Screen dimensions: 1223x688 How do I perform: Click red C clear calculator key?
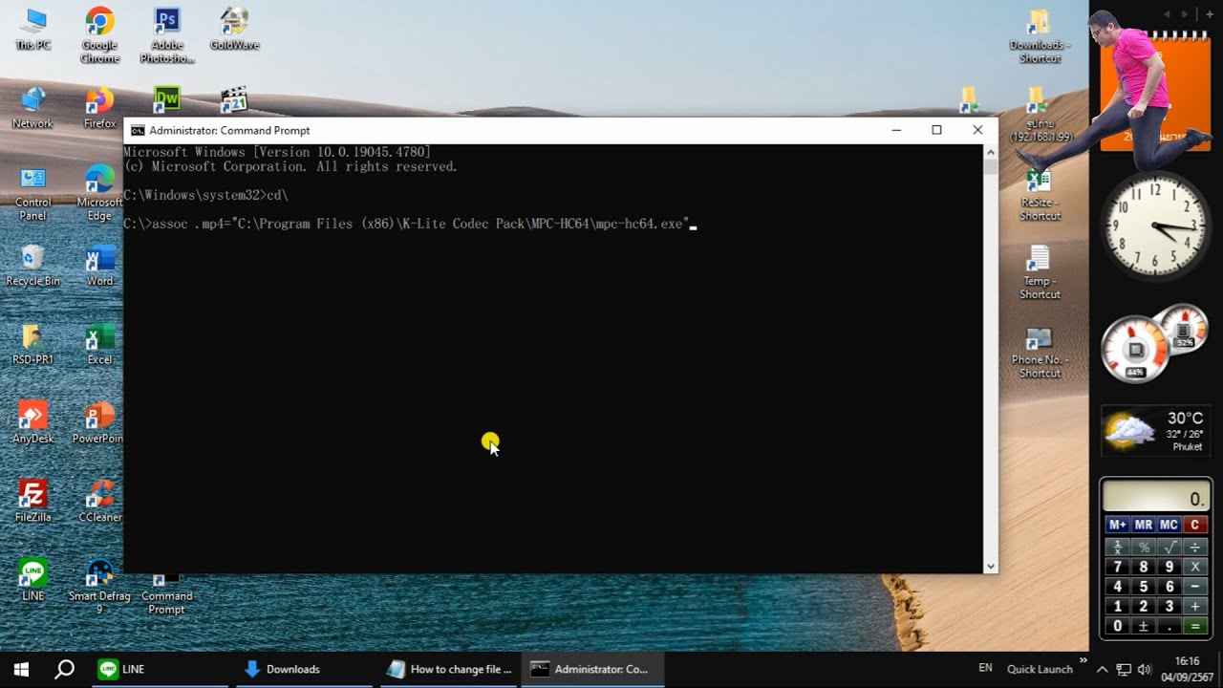coord(1194,525)
